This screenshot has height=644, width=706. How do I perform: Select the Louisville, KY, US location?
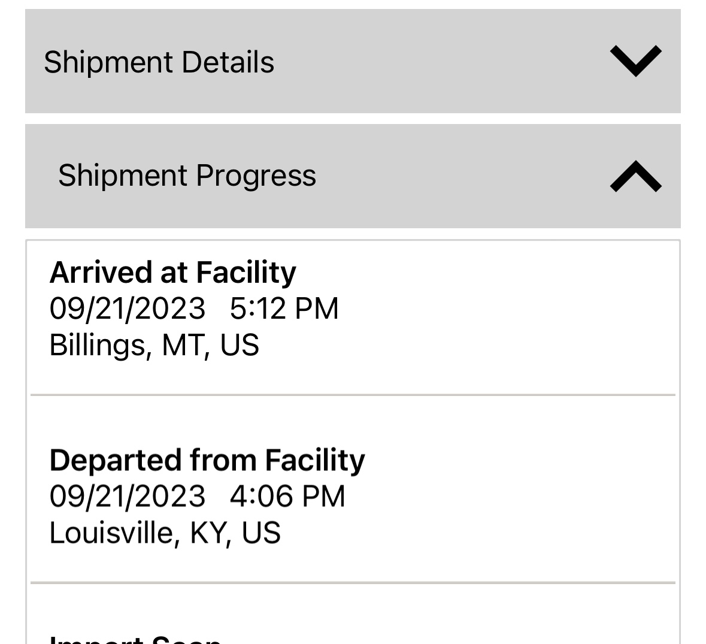tap(165, 533)
